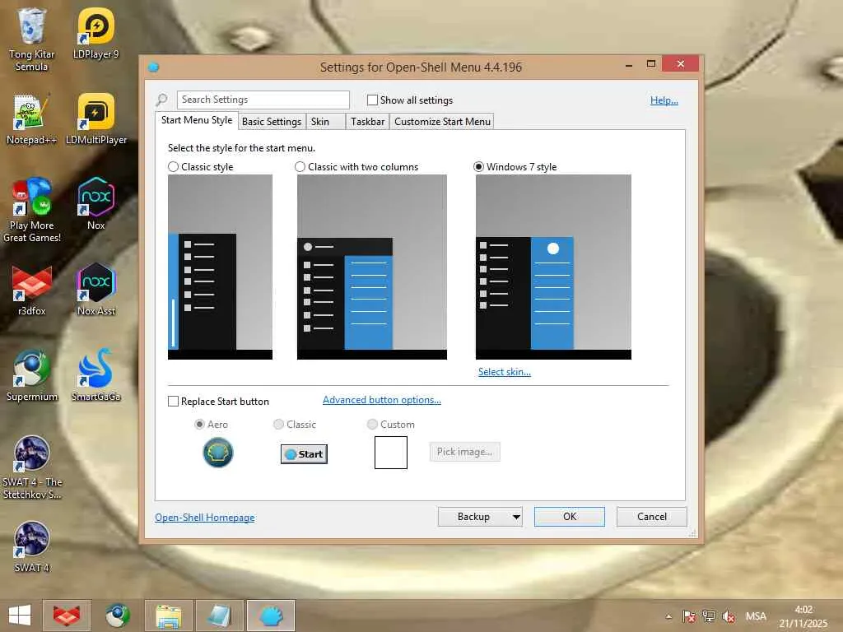Click the Search Settings input field
This screenshot has height=632, width=843.
[x=263, y=100]
